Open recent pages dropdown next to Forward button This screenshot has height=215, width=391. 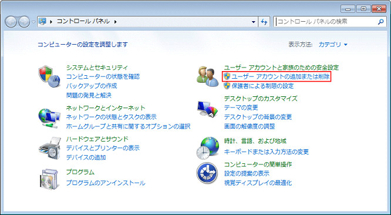(x=33, y=22)
